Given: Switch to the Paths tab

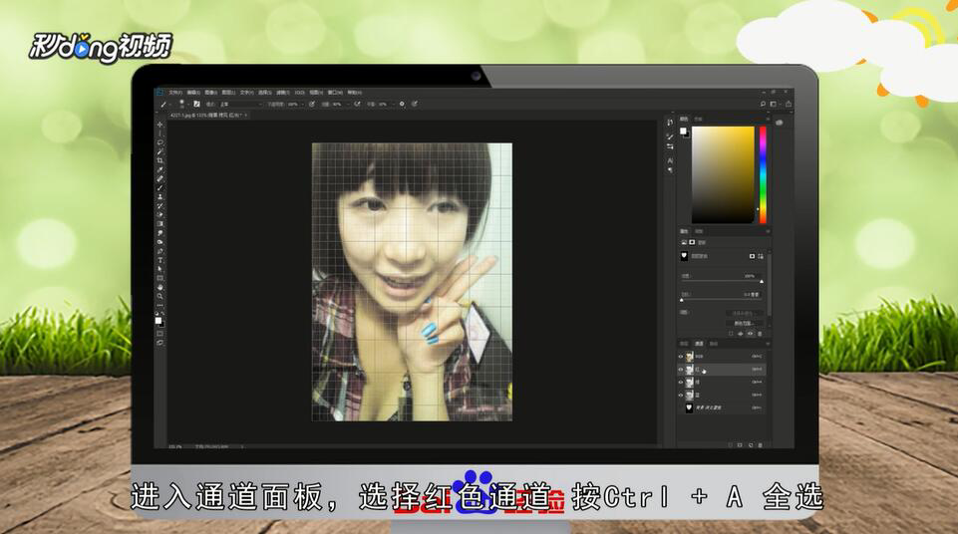Looking at the screenshot, I should coord(714,344).
